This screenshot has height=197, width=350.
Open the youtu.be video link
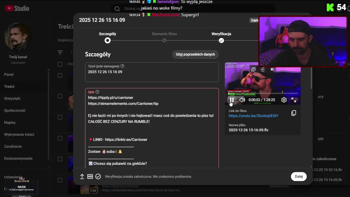[x=253, y=116]
